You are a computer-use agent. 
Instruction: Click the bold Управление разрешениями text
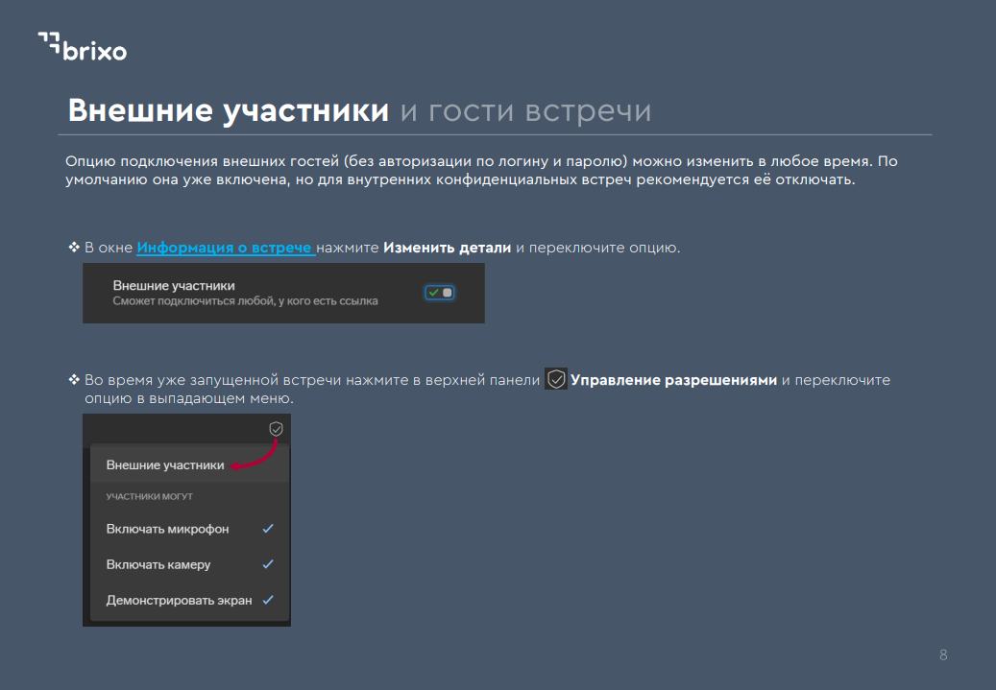pos(673,380)
